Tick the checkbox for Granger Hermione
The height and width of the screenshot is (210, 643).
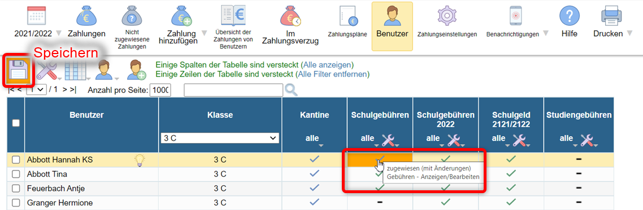tap(16, 203)
